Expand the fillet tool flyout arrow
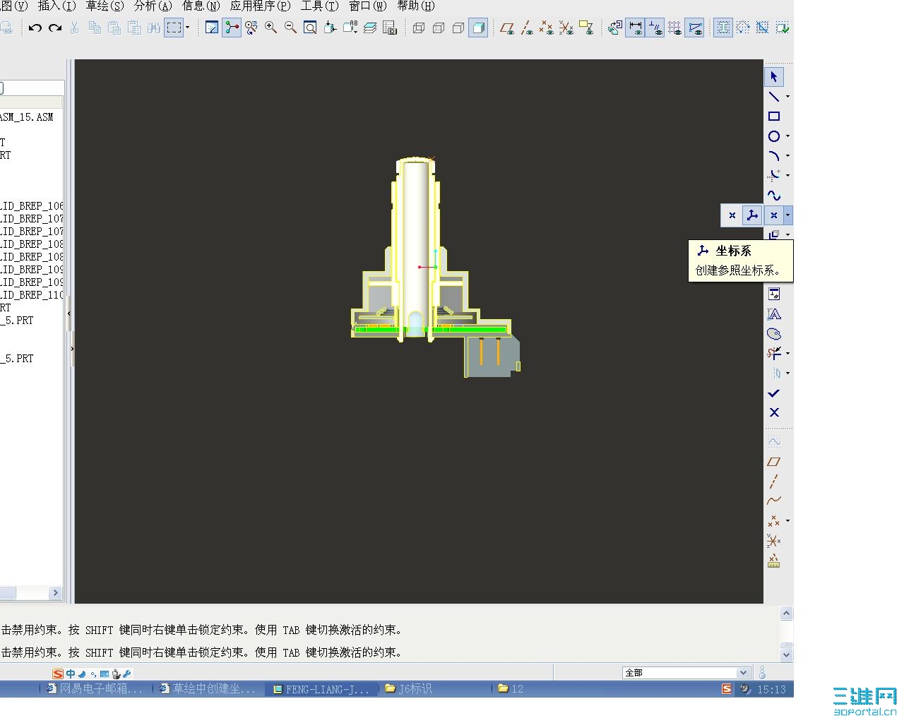The width and height of the screenshot is (904, 723). point(787,176)
